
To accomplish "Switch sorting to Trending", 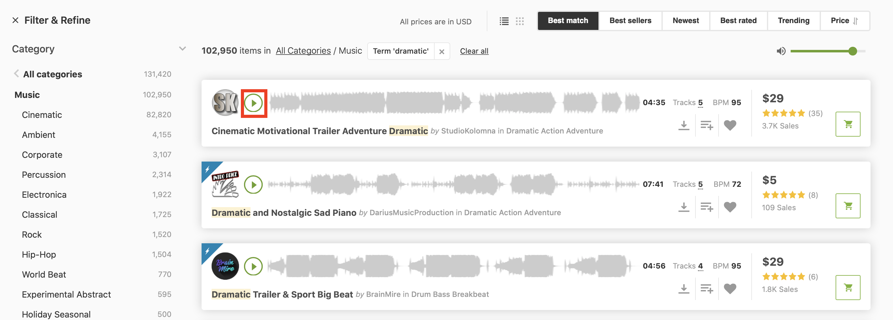I will click(x=793, y=21).
